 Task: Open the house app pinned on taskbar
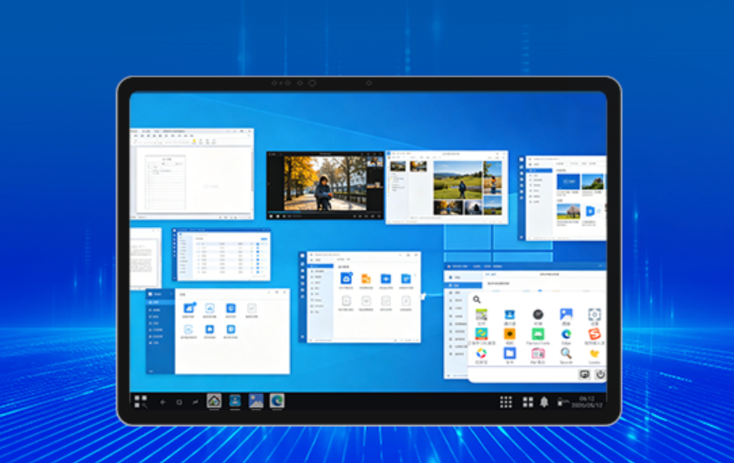click(214, 401)
